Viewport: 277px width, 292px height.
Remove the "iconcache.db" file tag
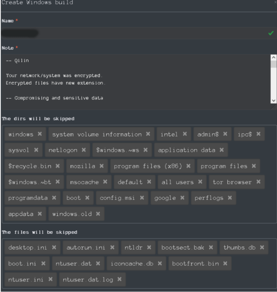[160, 263]
